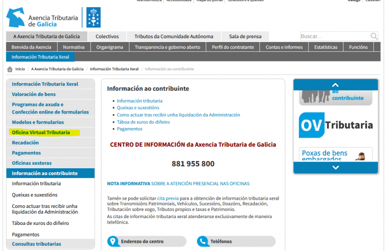Open Oficinas xestoras in sidebar

coord(50,163)
